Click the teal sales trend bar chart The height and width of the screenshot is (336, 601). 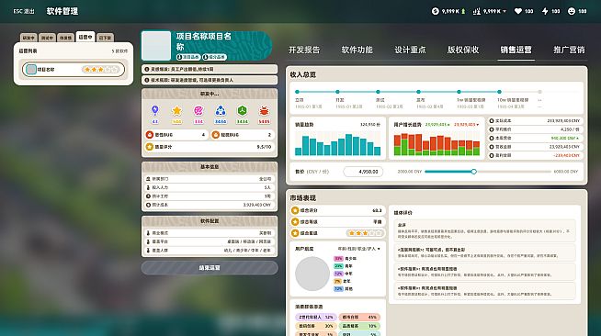[x=337, y=144]
